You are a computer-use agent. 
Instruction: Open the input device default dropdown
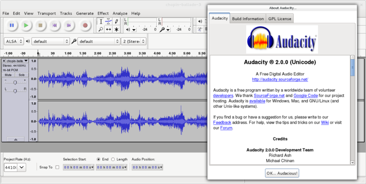coord(99,41)
